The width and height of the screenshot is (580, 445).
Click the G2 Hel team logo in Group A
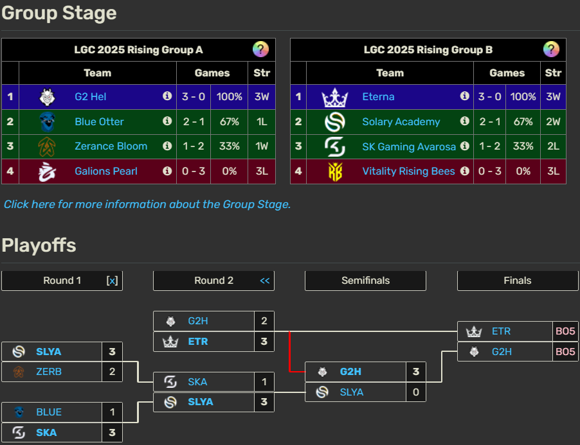48,97
